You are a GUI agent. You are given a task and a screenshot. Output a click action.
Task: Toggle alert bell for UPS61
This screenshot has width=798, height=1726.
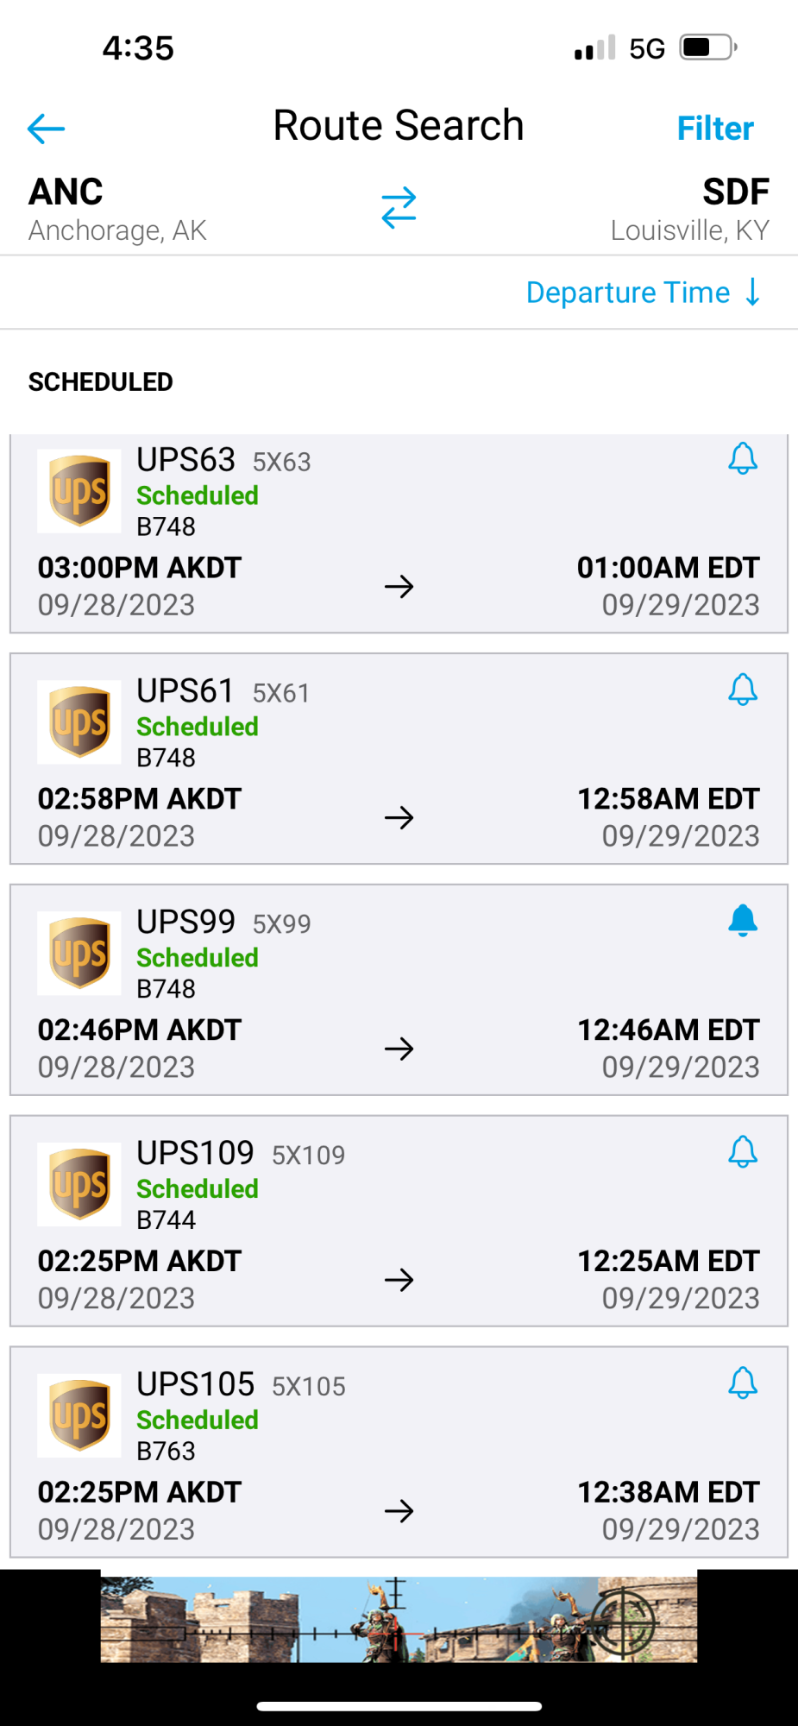tap(742, 690)
